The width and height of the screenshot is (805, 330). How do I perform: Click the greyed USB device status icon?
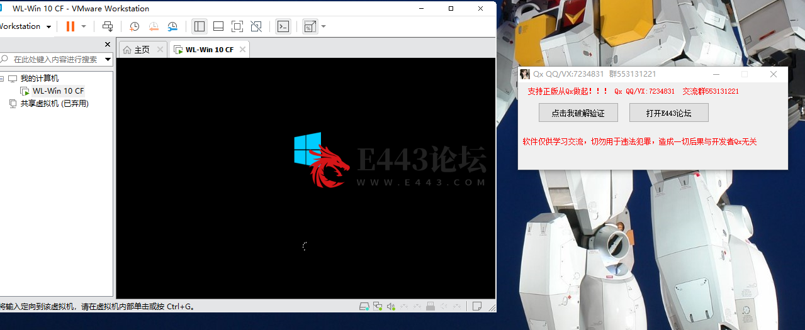click(x=431, y=307)
